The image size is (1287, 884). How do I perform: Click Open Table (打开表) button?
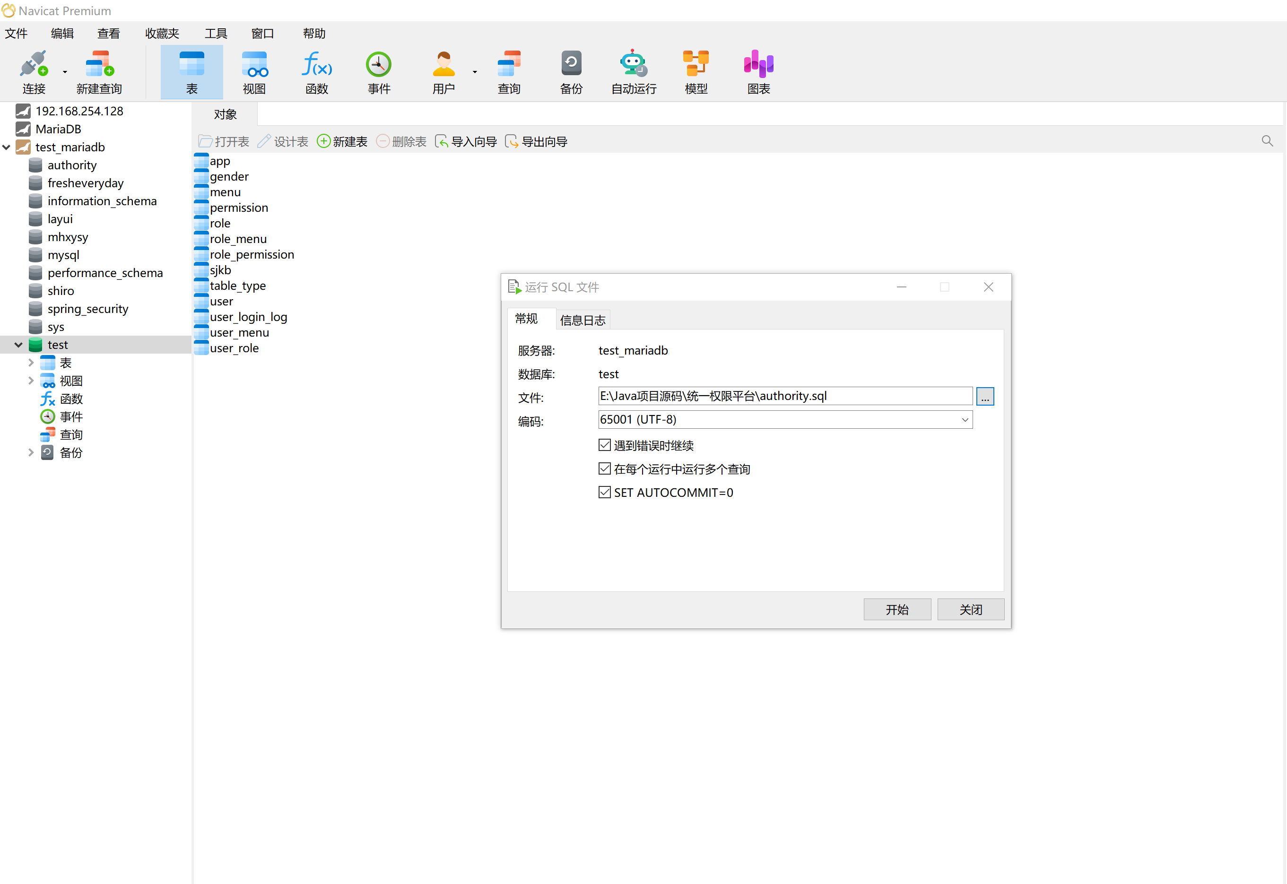coord(224,142)
